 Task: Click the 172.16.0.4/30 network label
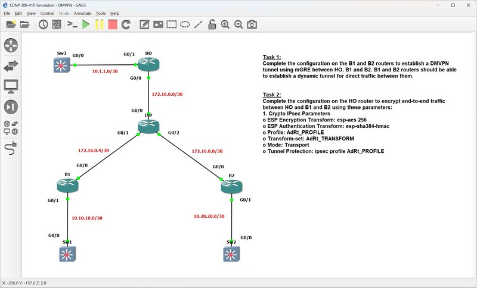(94, 151)
